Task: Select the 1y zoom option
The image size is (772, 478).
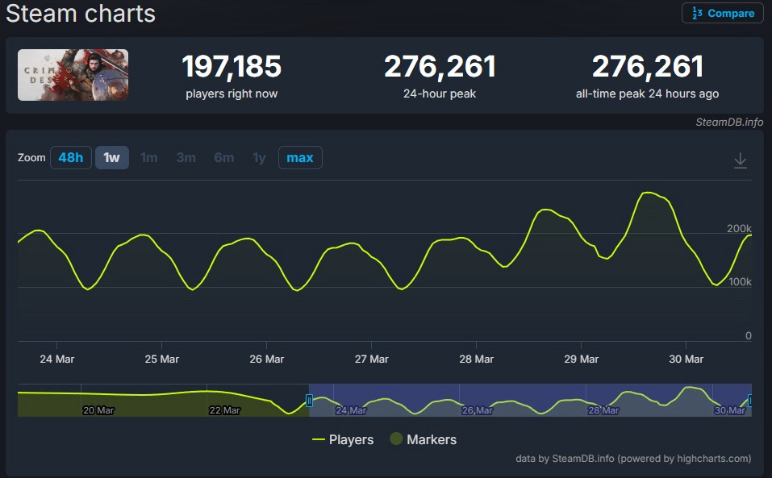Action: coord(258,157)
